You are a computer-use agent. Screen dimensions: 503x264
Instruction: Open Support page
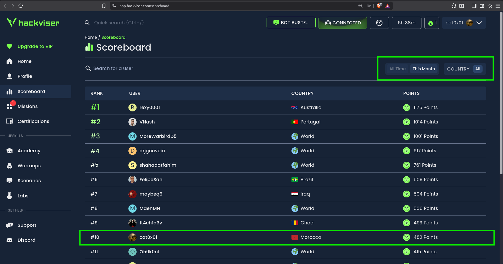point(36,225)
